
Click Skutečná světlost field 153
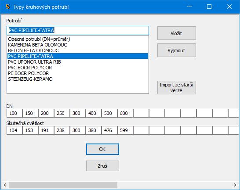pyautogui.click(x=30, y=130)
